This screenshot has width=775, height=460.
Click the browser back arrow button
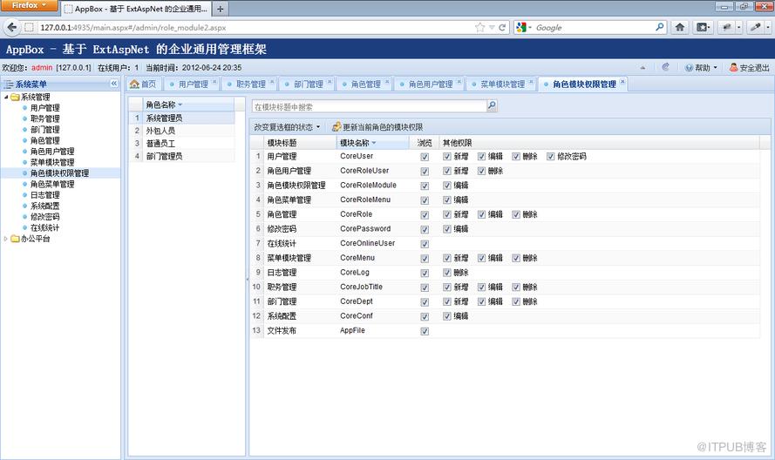[12, 27]
